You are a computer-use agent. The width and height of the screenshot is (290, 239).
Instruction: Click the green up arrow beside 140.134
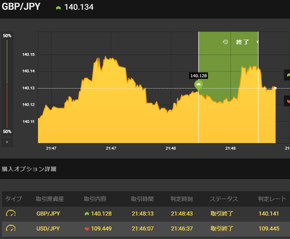59,8
